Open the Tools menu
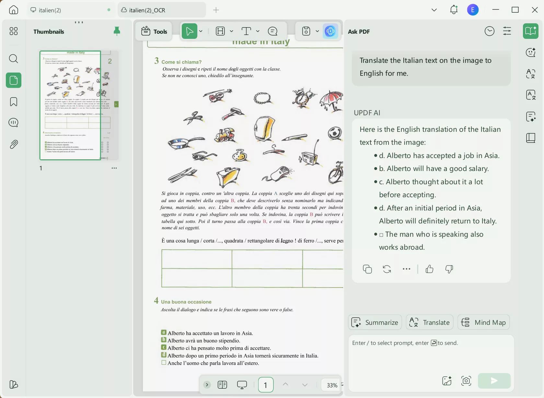Image resolution: width=544 pixels, height=398 pixels. (x=154, y=31)
